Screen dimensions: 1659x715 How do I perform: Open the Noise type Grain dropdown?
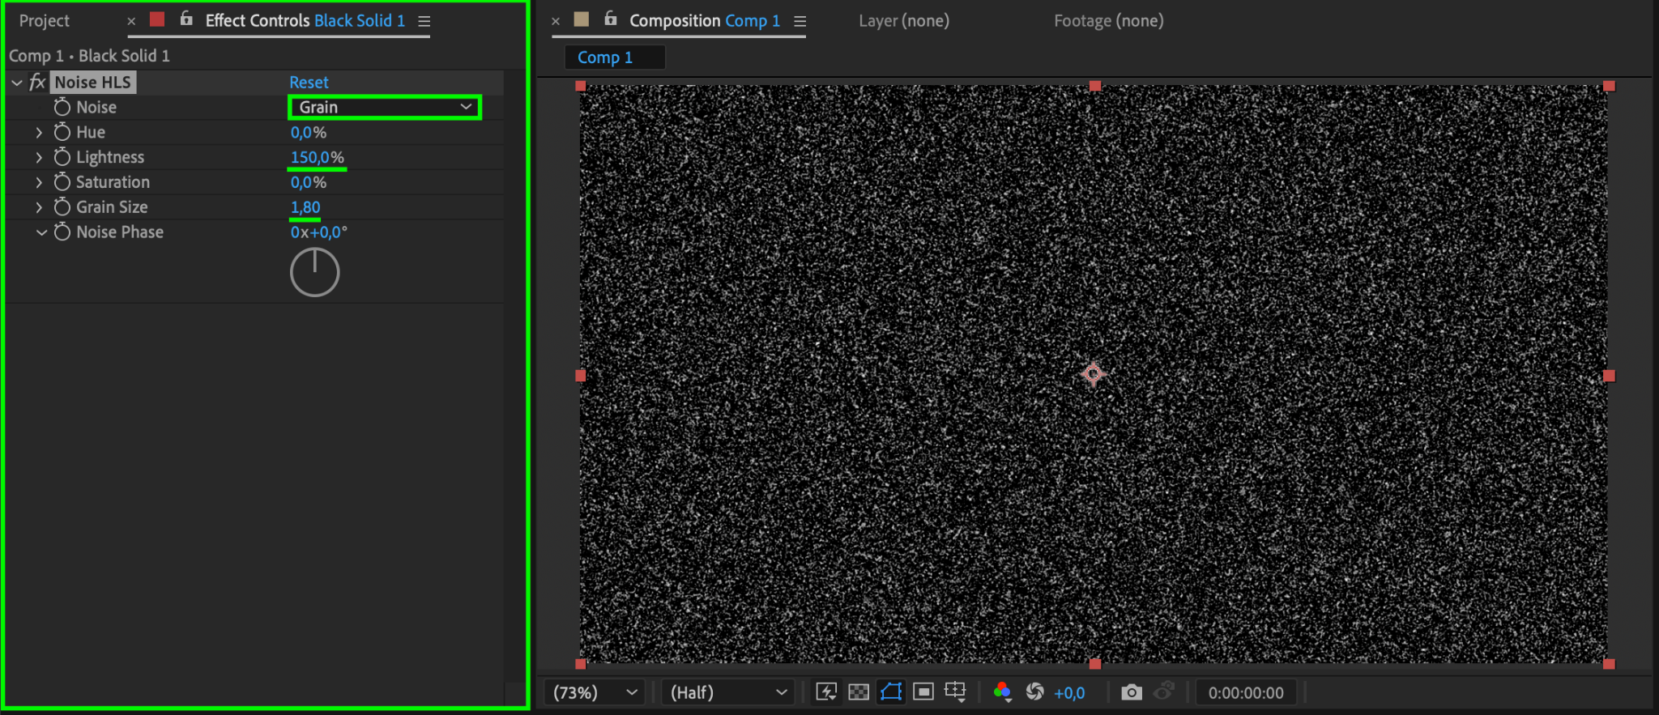(385, 107)
